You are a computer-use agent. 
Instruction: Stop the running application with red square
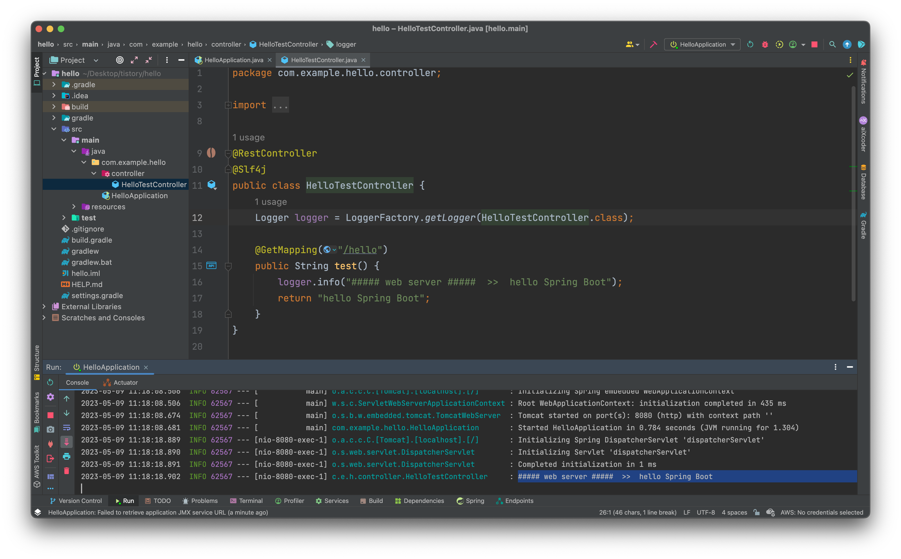[814, 44]
